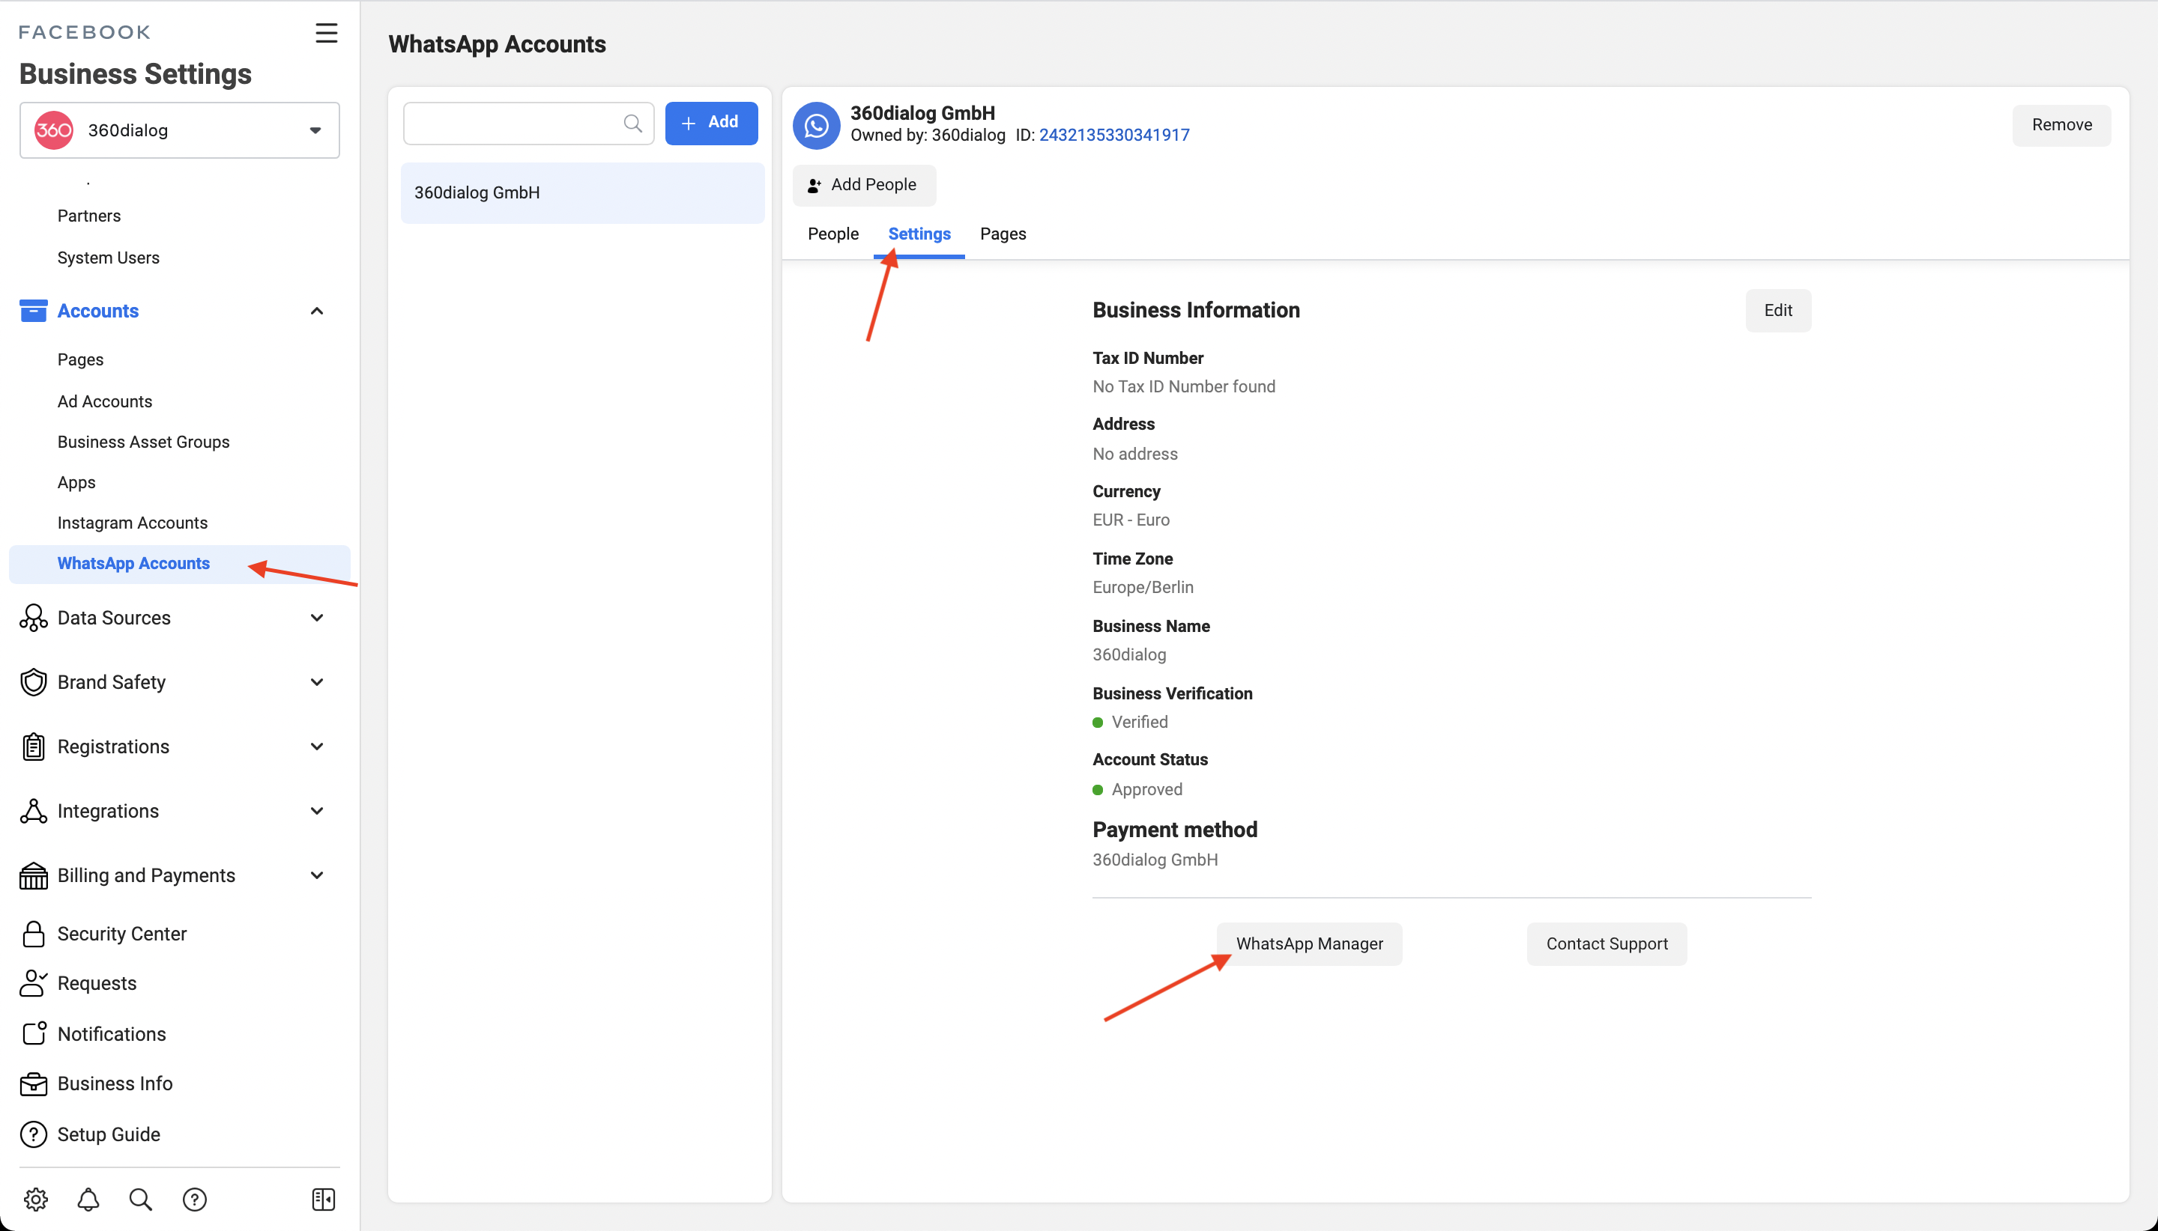Viewport: 2158px width, 1231px height.
Task: Open Business Asset Groups
Action: pos(144,443)
